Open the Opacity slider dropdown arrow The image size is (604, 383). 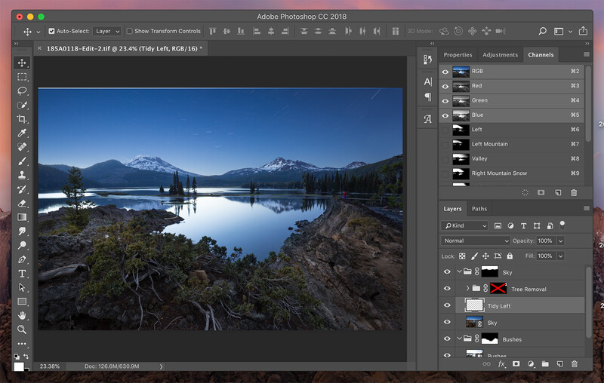561,241
